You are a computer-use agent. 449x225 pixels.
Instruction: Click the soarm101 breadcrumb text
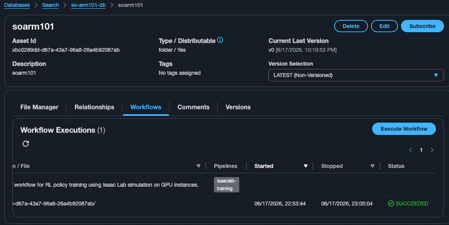[130, 5]
